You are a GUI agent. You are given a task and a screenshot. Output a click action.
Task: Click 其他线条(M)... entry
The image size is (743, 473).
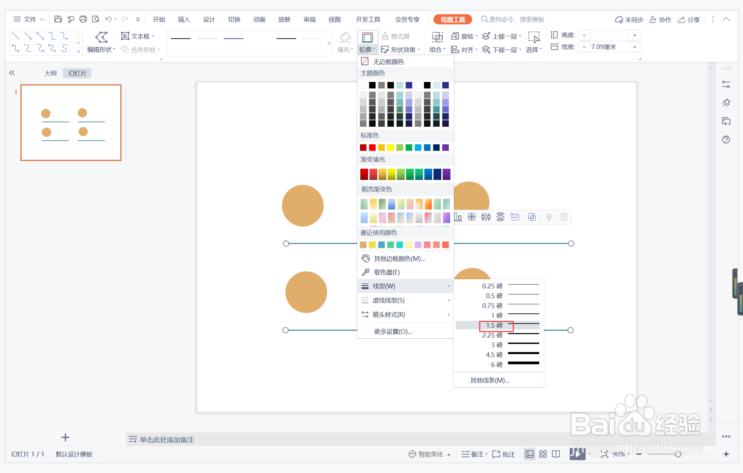click(489, 380)
